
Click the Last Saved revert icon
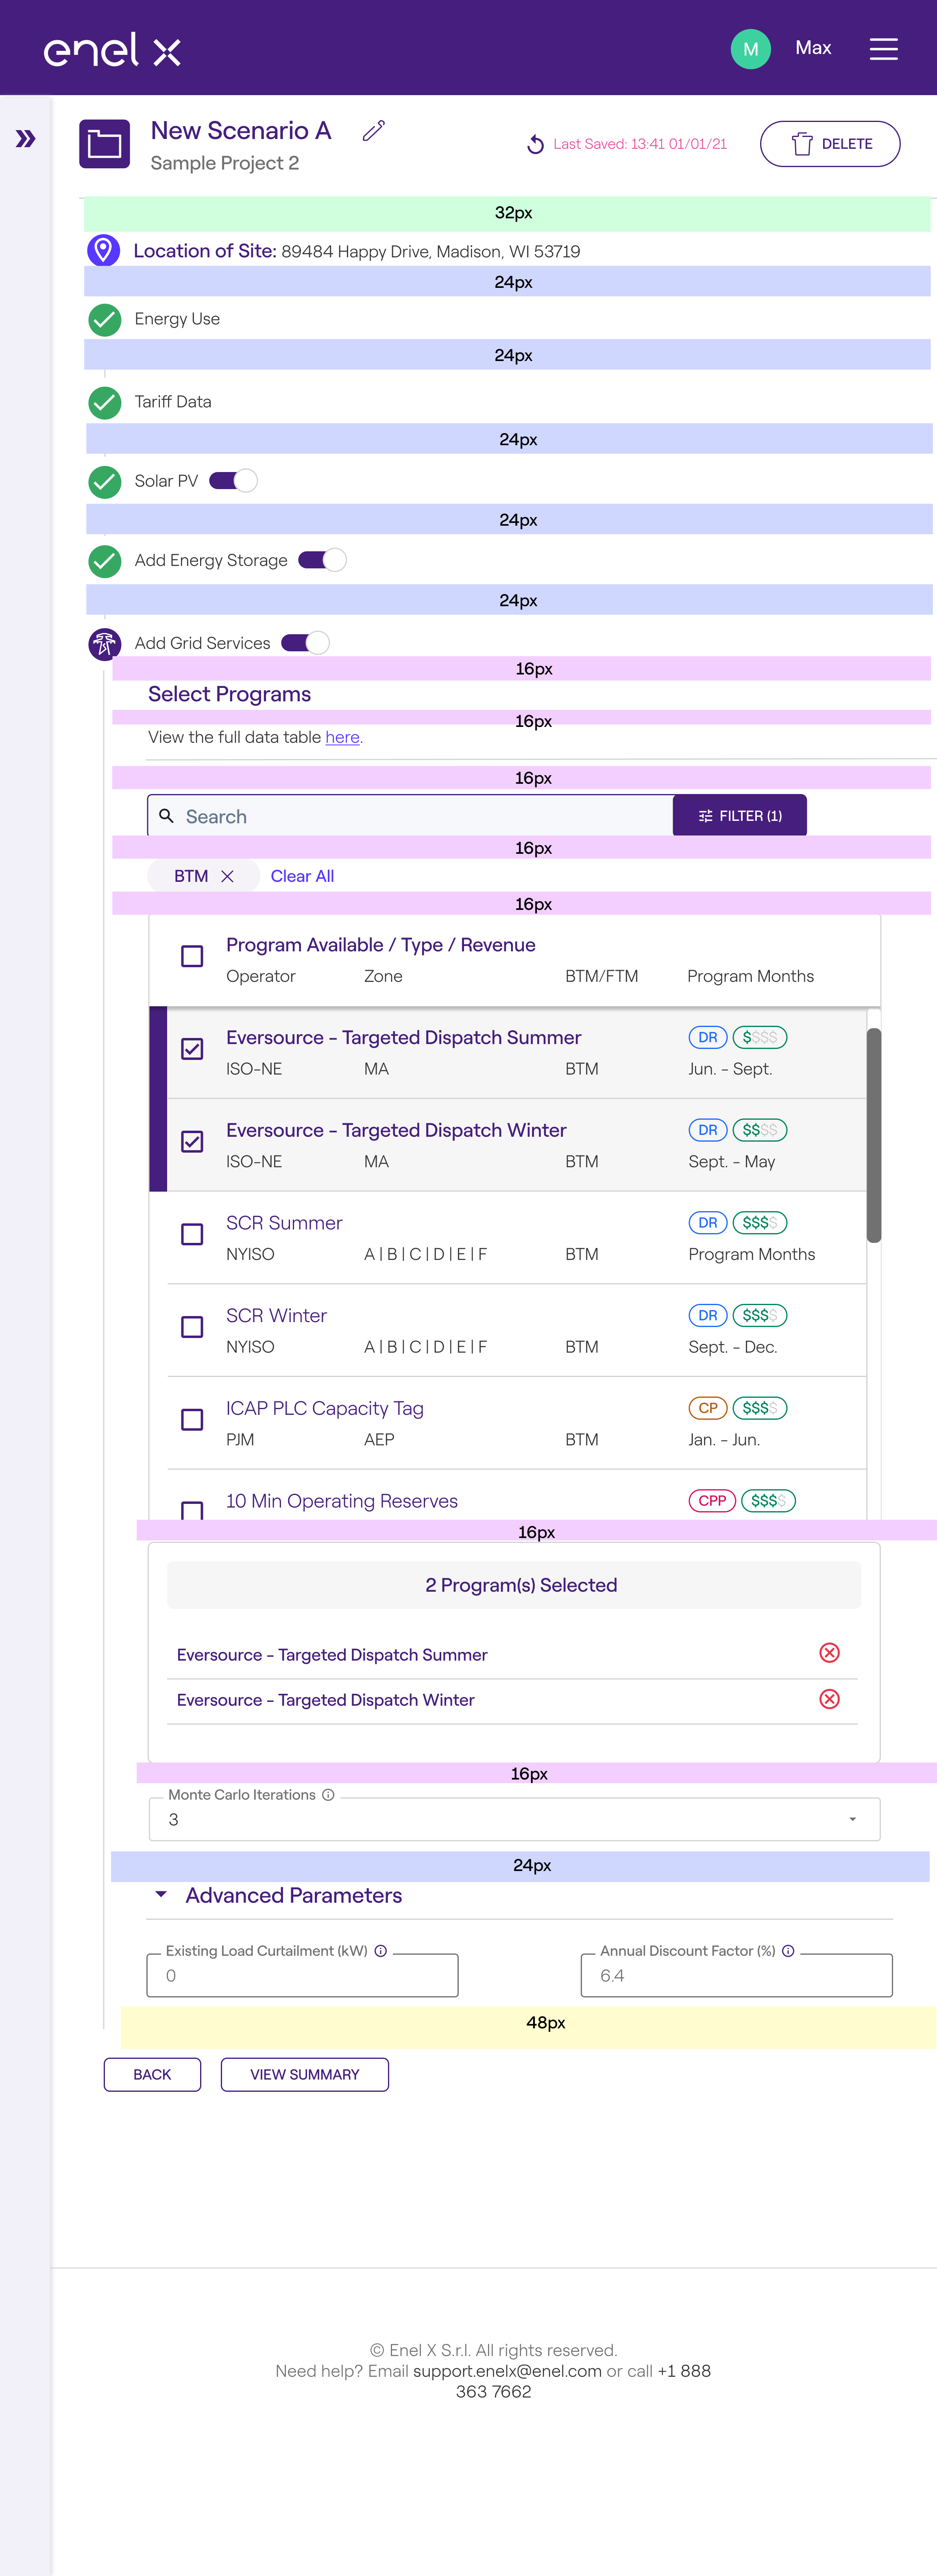(x=535, y=144)
